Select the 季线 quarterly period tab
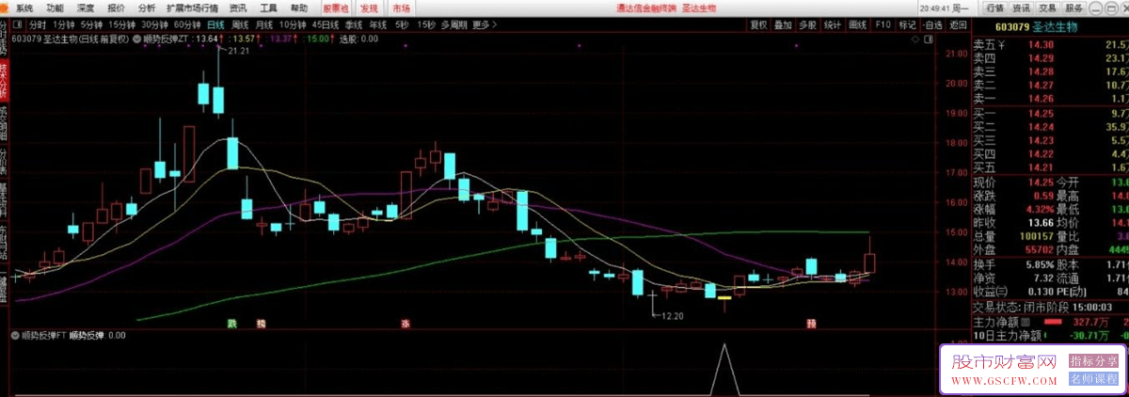The height and width of the screenshot is (397, 1129). pyautogui.click(x=355, y=24)
